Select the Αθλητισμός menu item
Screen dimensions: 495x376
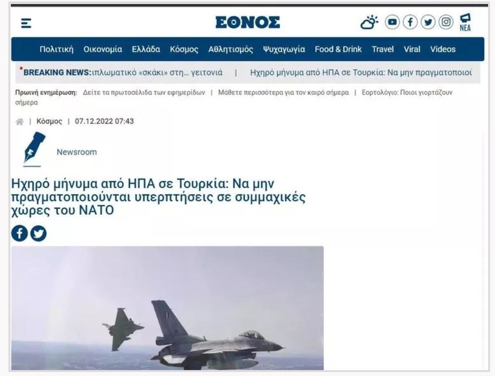coord(230,49)
